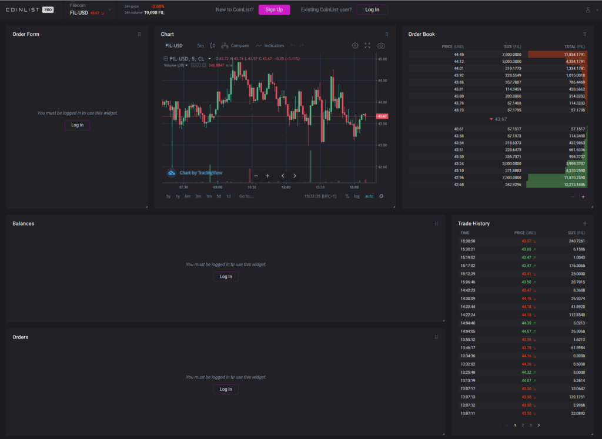Select the 1d time range
602x439 pixels.
point(229,196)
